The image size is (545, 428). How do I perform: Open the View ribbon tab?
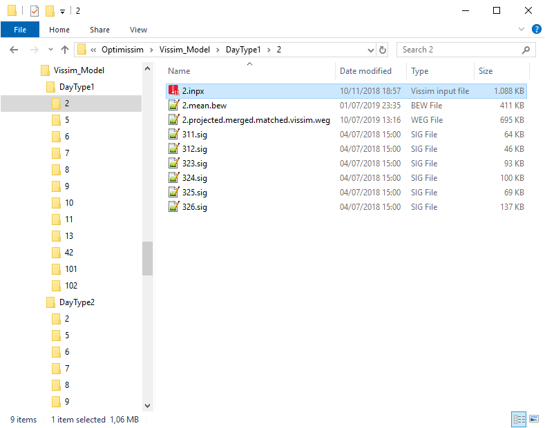138,30
